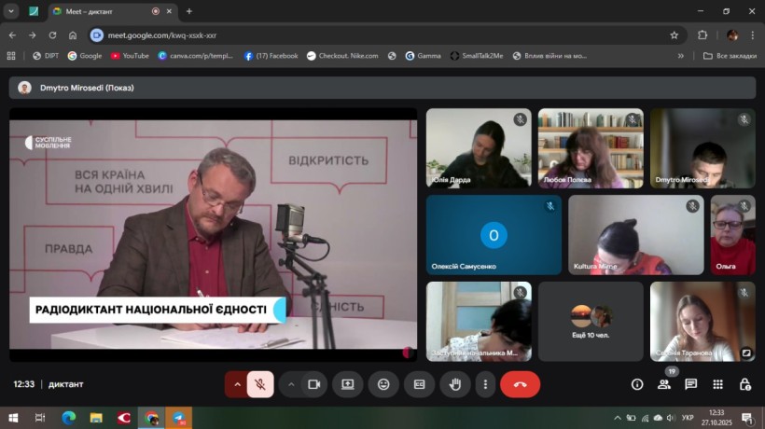Open a new browser tab
Screen dimensions: 765x429
tap(189, 11)
